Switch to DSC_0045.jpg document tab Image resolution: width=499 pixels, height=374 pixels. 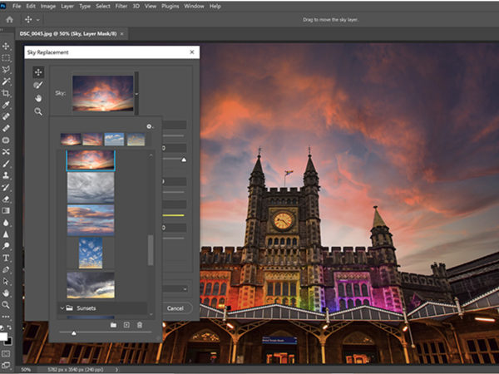[x=68, y=34]
